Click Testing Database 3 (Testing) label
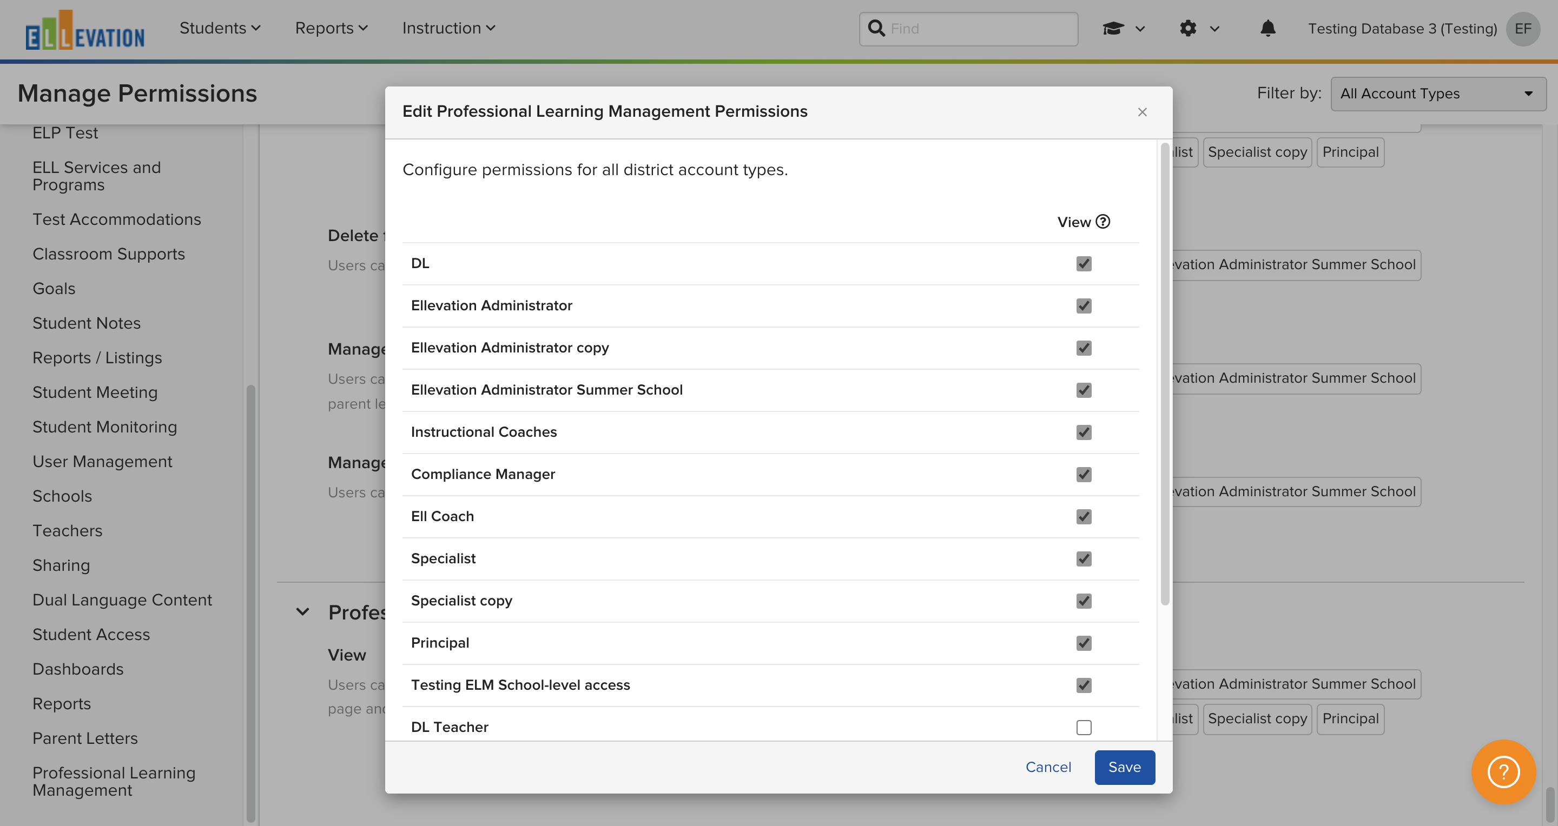The width and height of the screenshot is (1558, 826). [x=1402, y=29]
